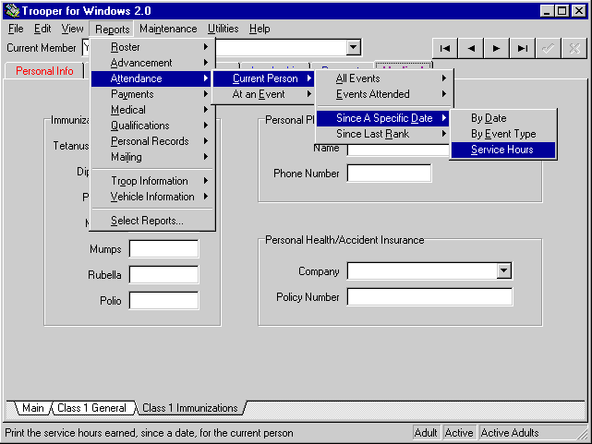Open the Current Member dropdown arrow
This screenshot has width=592, height=444.
[x=354, y=47]
